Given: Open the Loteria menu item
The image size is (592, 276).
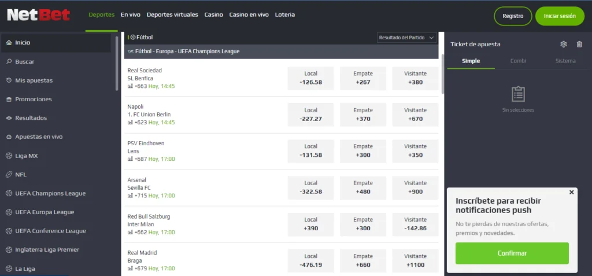Looking at the screenshot, I should [285, 14].
